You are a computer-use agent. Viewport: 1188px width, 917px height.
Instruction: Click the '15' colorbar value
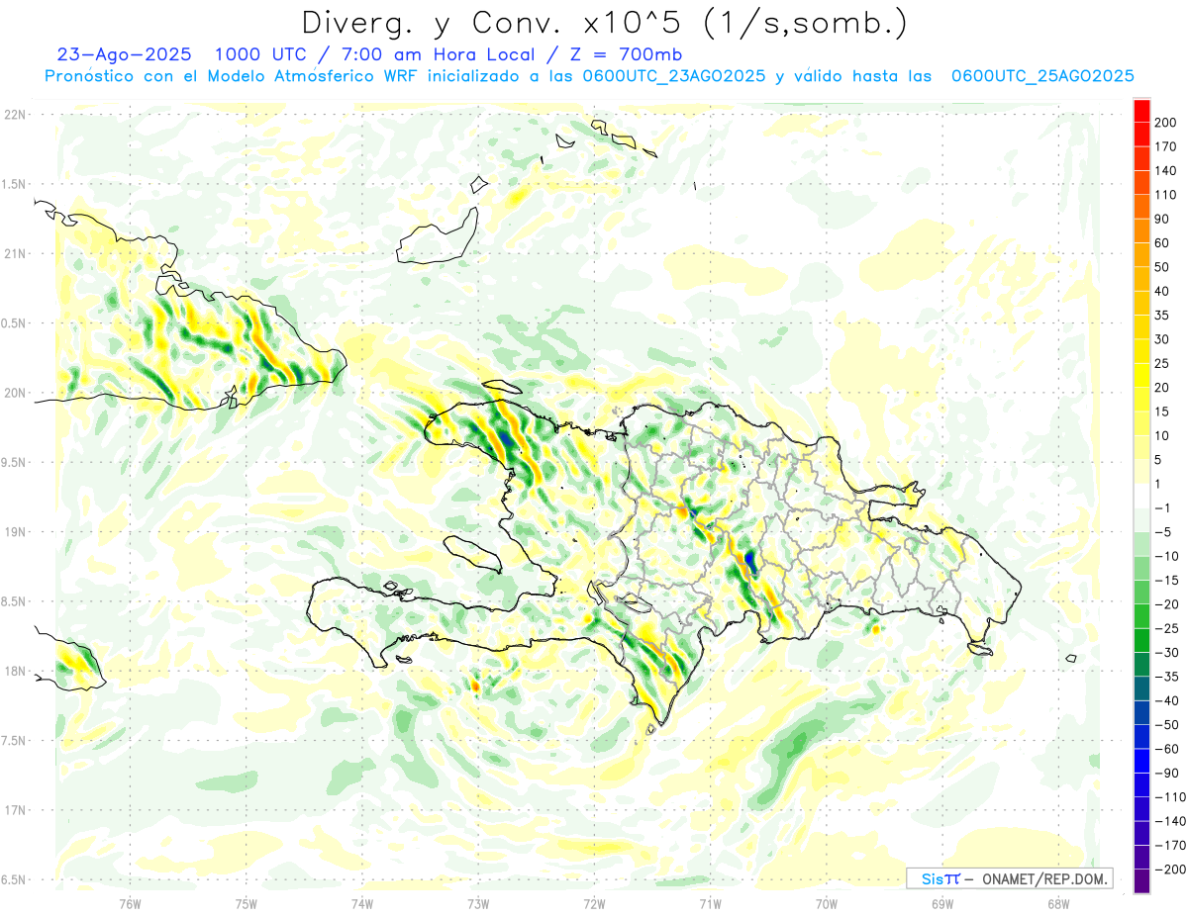tap(1162, 412)
